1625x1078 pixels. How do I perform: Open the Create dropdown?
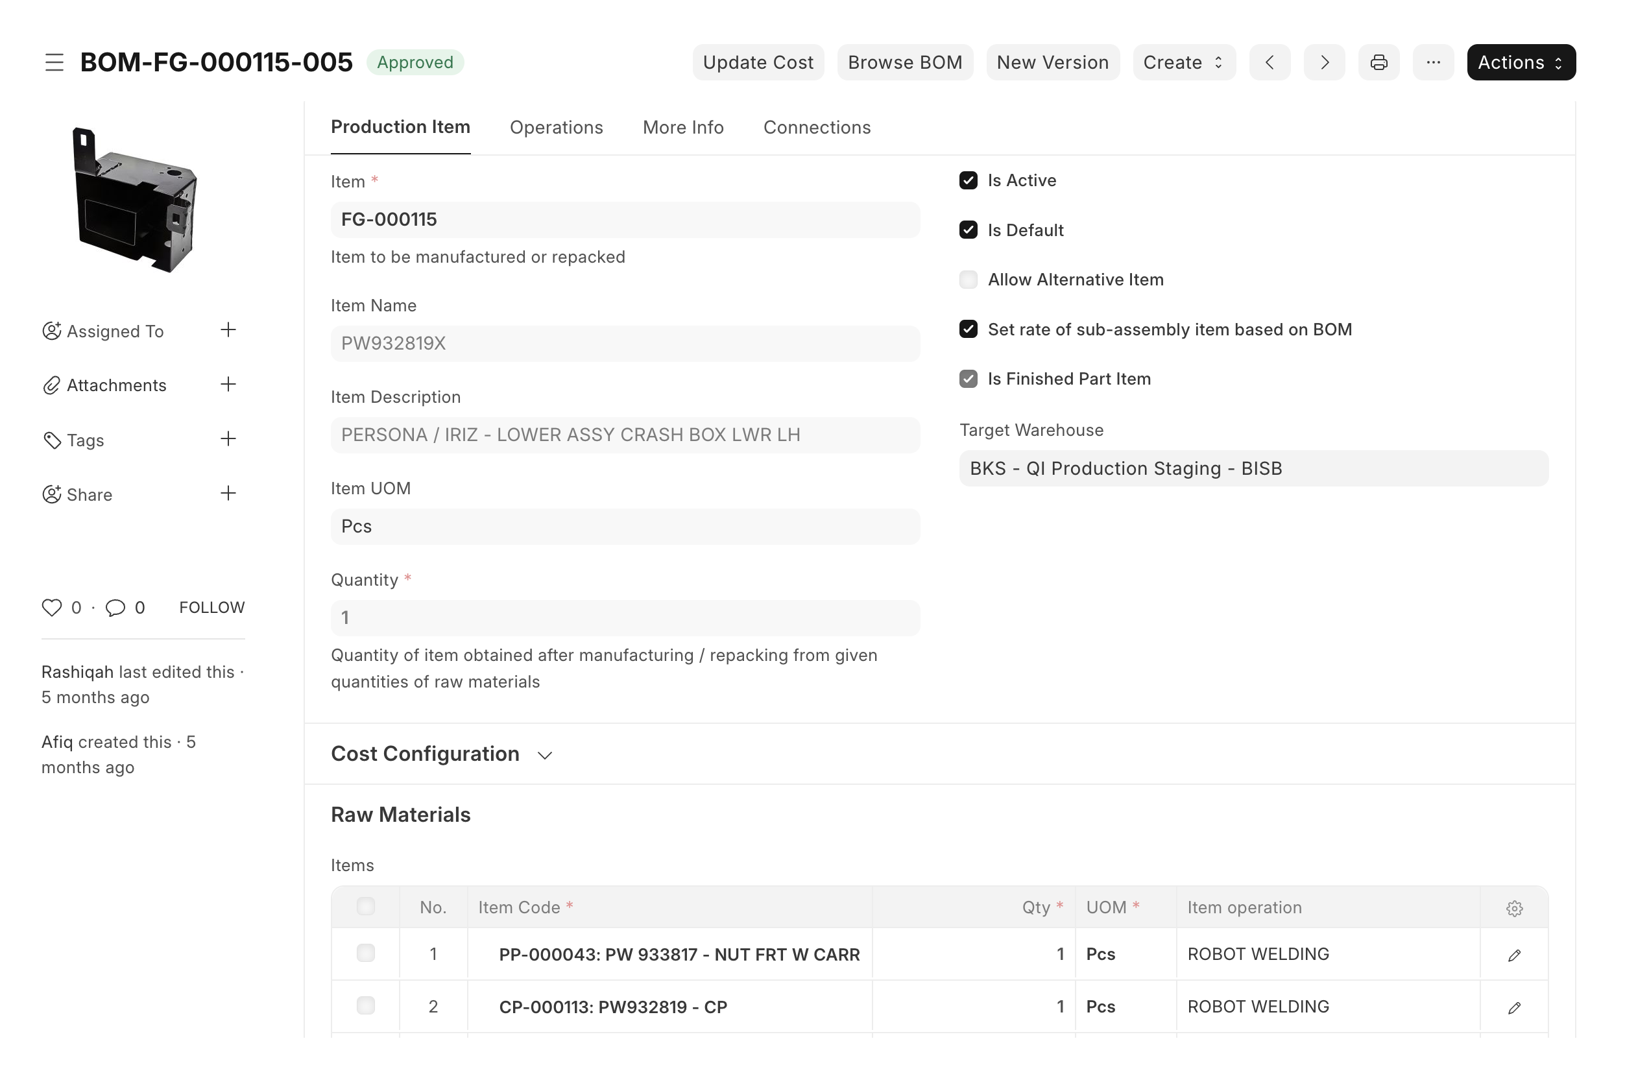(1183, 62)
